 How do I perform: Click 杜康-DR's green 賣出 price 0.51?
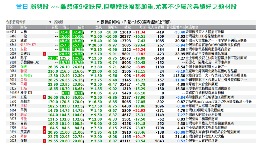[65, 93]
